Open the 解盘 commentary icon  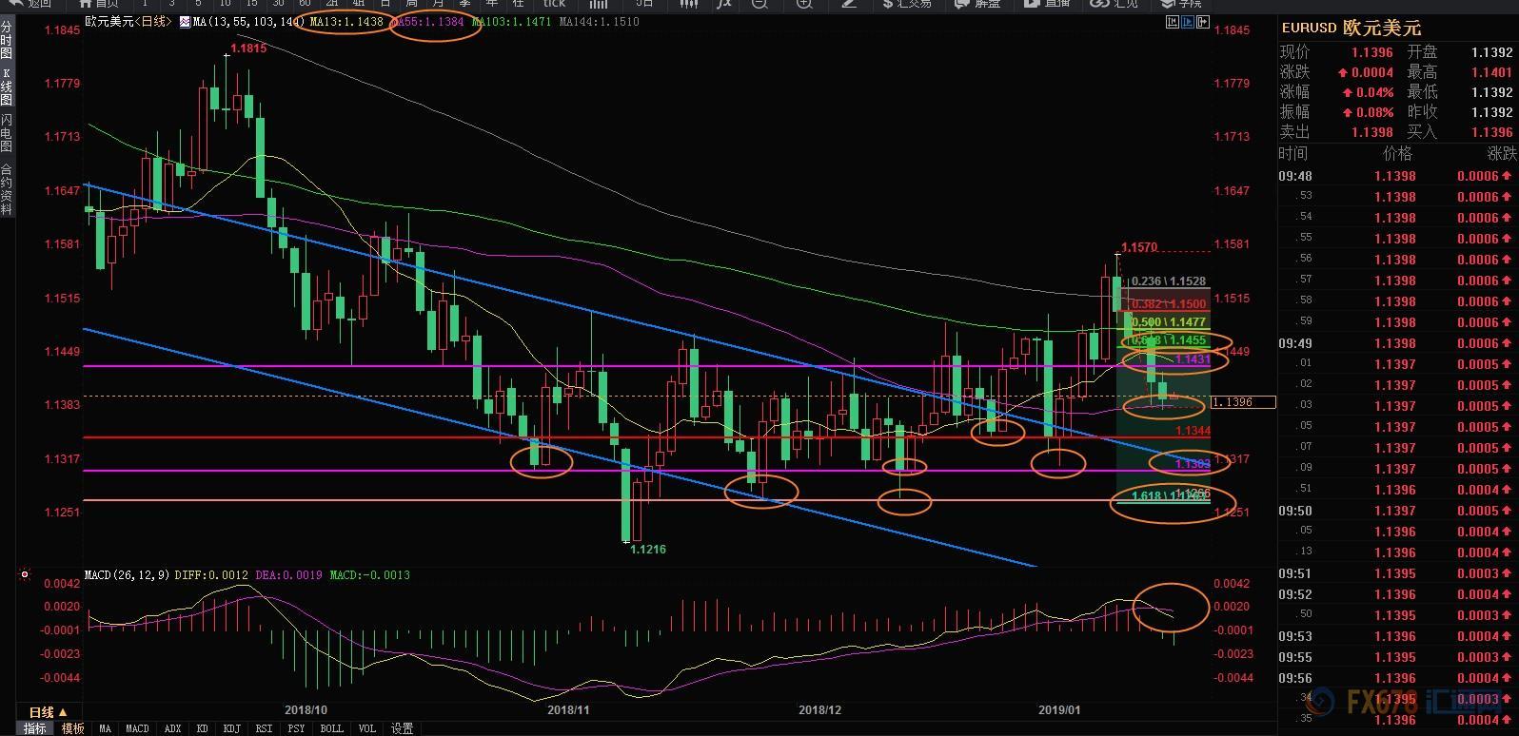point(978,4)
